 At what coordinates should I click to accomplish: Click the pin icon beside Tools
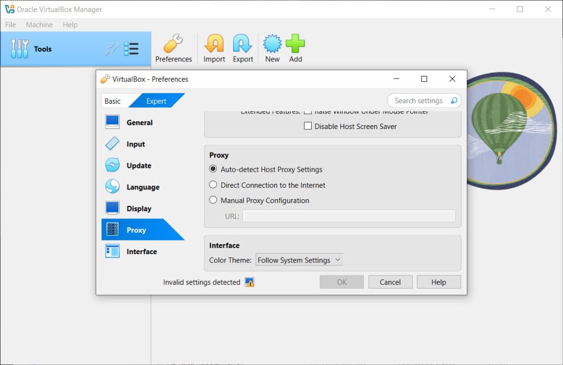point(112,49)
